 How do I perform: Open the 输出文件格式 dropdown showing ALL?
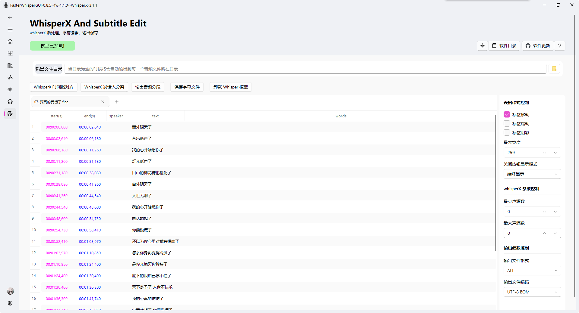coord(532,271)
